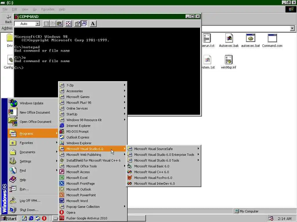Expand Visual Studio 6.0 Enterprise Tools submenu
The image size is (297, 222).
(164, 155)
